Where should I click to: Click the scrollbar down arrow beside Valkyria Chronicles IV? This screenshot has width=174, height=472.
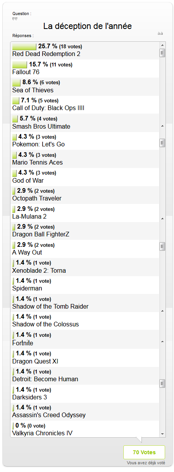pyautogui.click(x=162, y=434)
